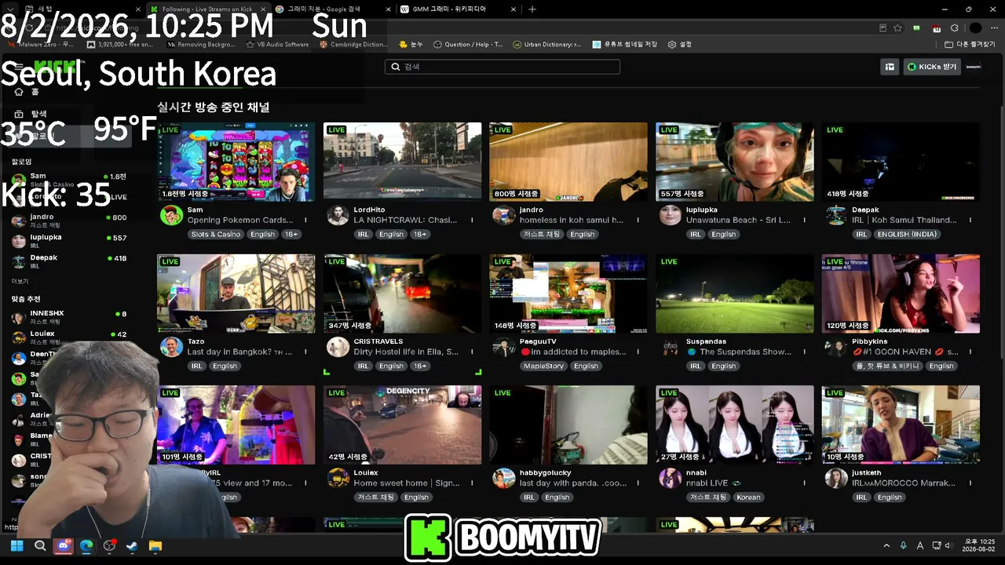Open Pibbykins' stream thumbnail
Image resolution: width=1005 pixels, height=565 pixels.
[901, 293]
